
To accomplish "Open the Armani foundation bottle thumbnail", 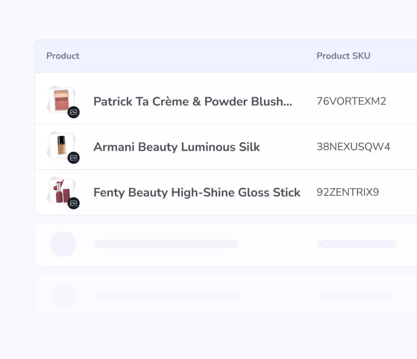I will (60, 144).
